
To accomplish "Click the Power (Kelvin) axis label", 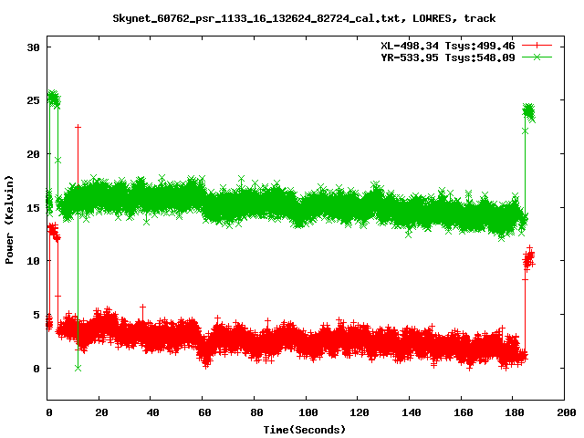I will click(9, 220).
